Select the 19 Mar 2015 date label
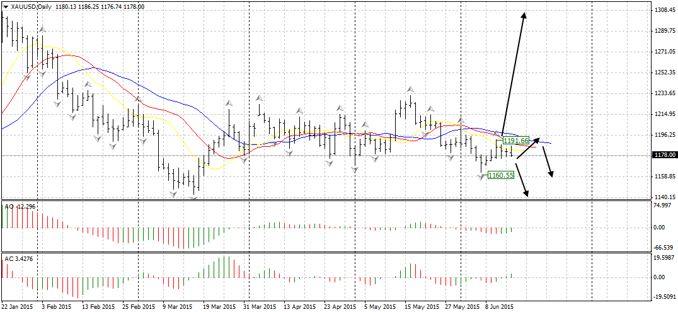 (219, 307)
